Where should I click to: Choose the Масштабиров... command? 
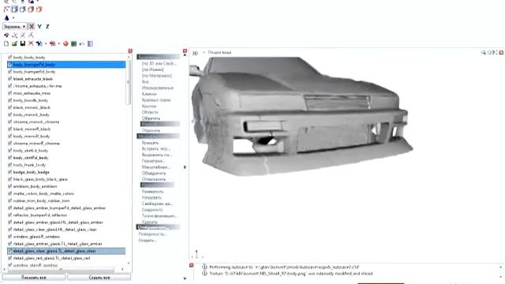(x=156, y=166)
